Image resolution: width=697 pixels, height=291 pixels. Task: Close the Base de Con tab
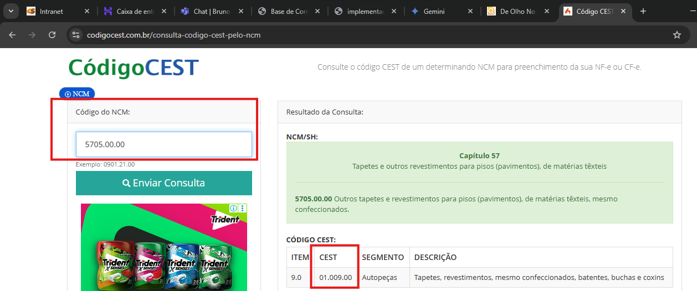click(317, 11)
